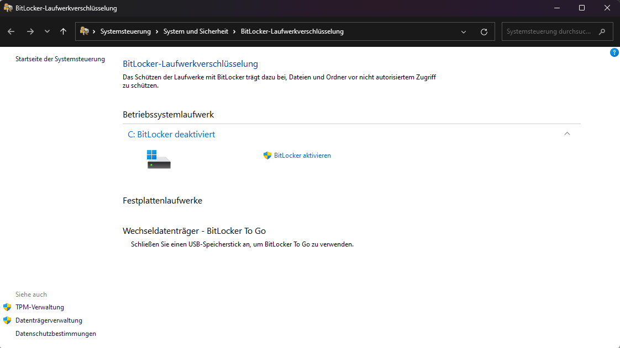620x348 pixels.
Task: Click the shield icon beside BitLocker aktivieren
Action: (267, 156)
